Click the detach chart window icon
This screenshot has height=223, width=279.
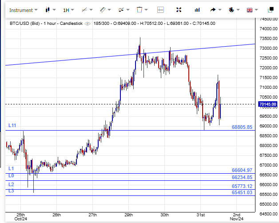pyautogui.click(x=271, y=10)
